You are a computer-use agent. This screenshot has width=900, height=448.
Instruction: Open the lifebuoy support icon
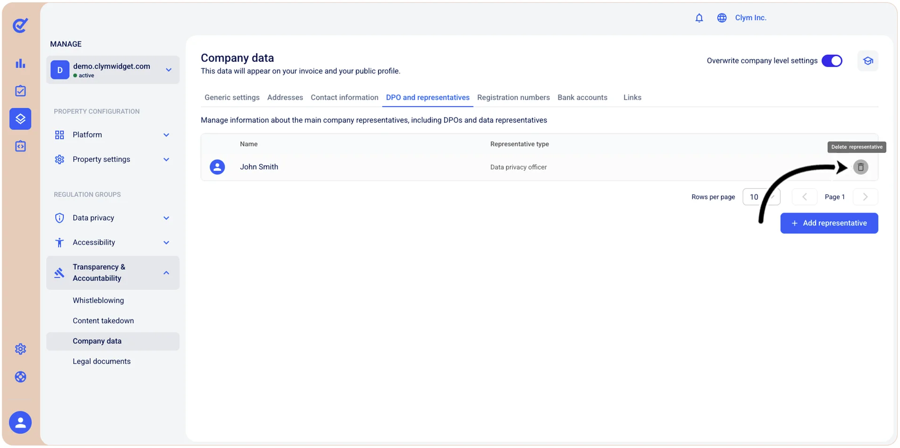click(20, 377)
